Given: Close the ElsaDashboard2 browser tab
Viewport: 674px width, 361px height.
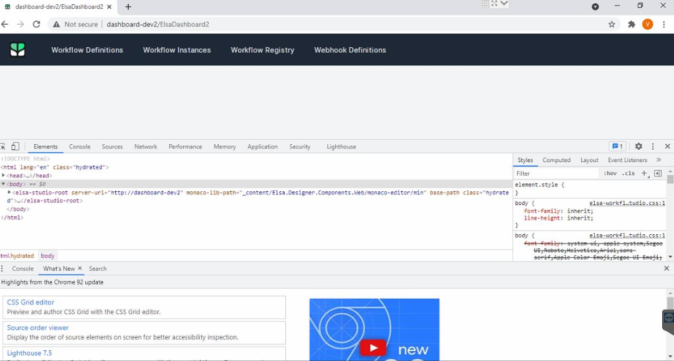Looking at the screenshot, I should [109, 7].
